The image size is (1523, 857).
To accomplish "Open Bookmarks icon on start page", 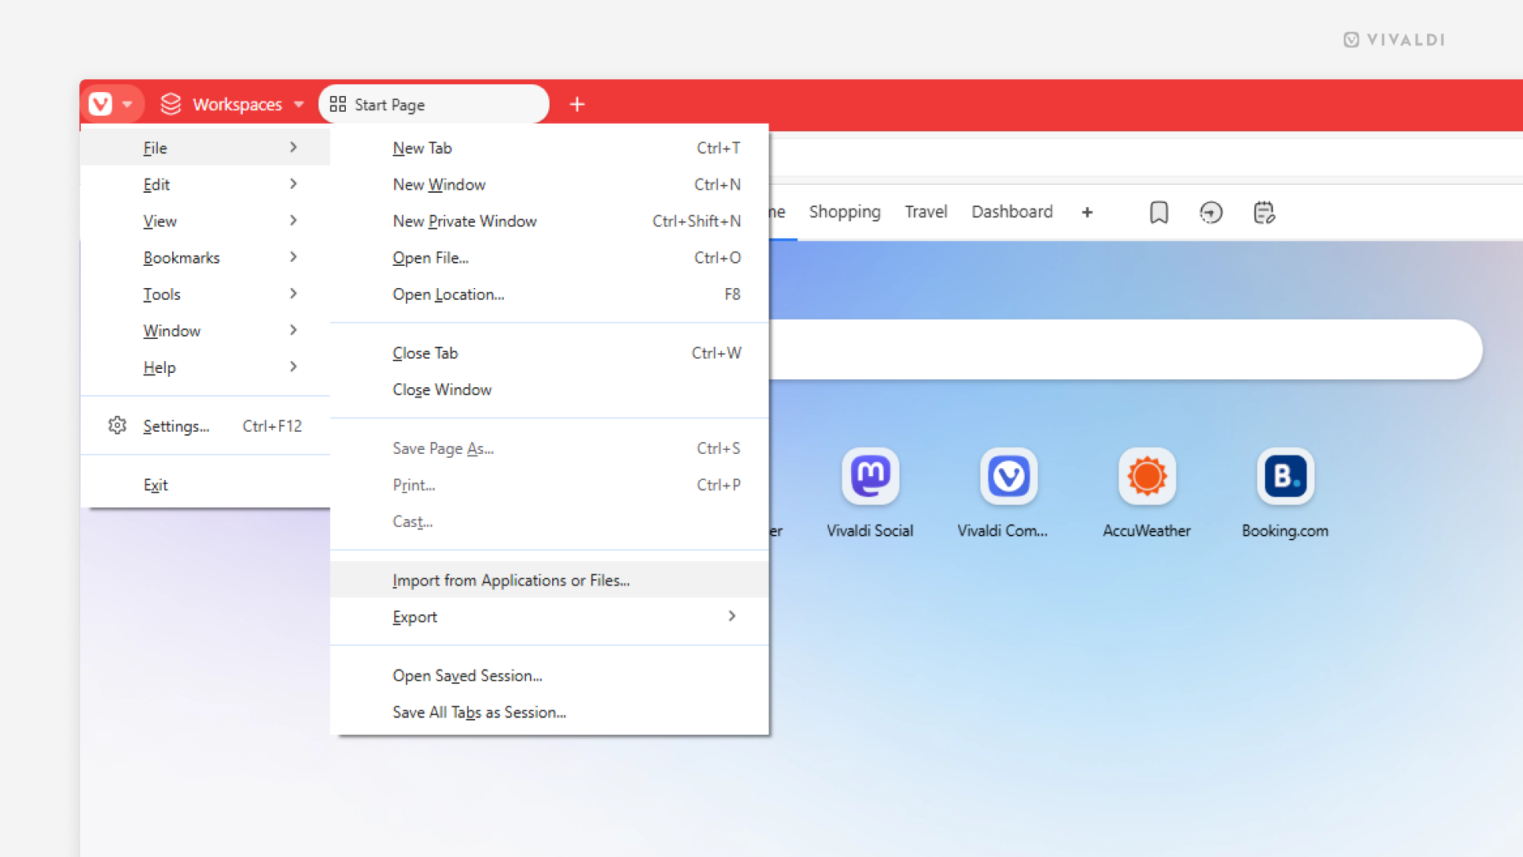I will click(1159, 212).
